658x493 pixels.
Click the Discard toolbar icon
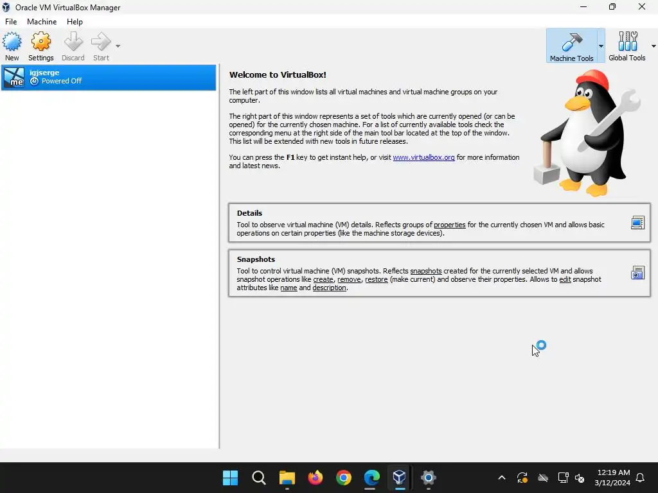pyautogui.click(x=73, y=46)
